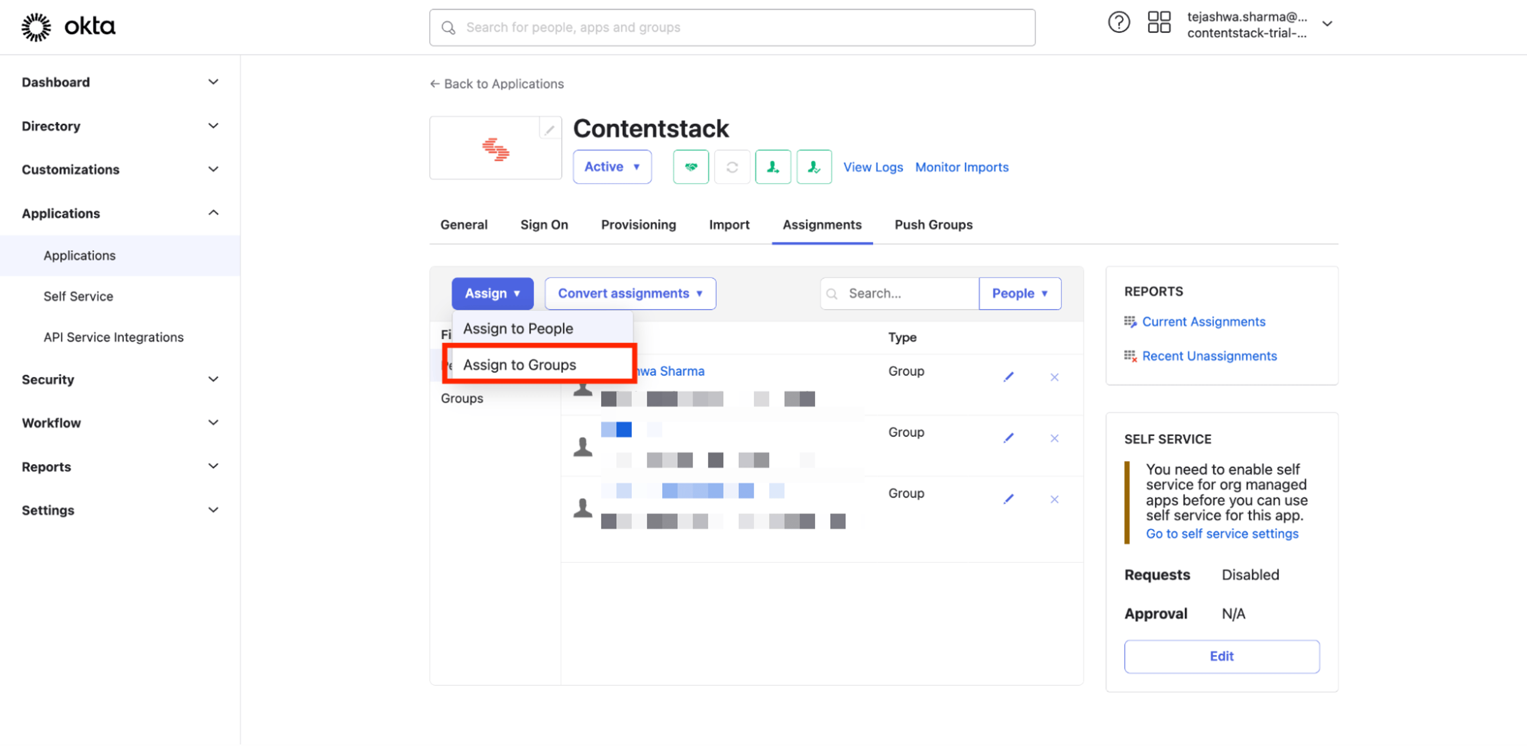Viewport: 1527px width, 746px height.
Task: Open the apps grid icon in header
Action: 1159,23
